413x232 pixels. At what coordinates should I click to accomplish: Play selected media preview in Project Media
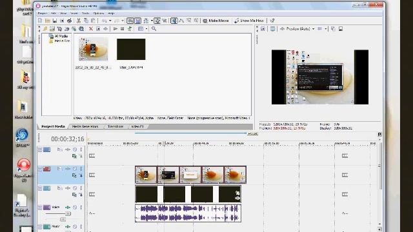[x=116, y=28]
